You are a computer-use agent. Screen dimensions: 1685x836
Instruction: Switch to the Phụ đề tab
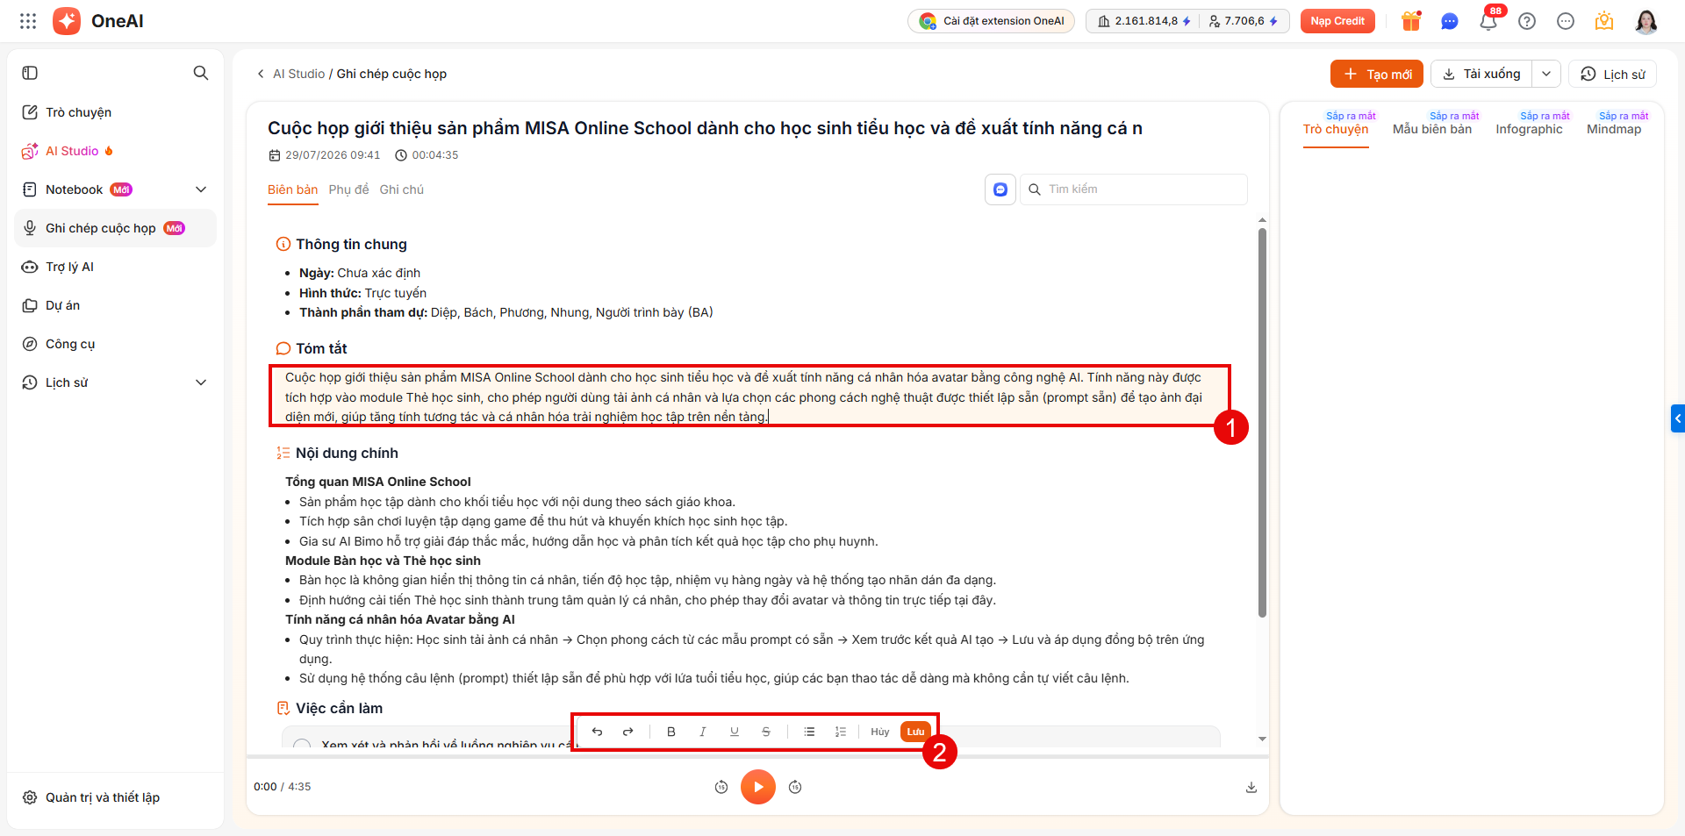click(348, 189)
